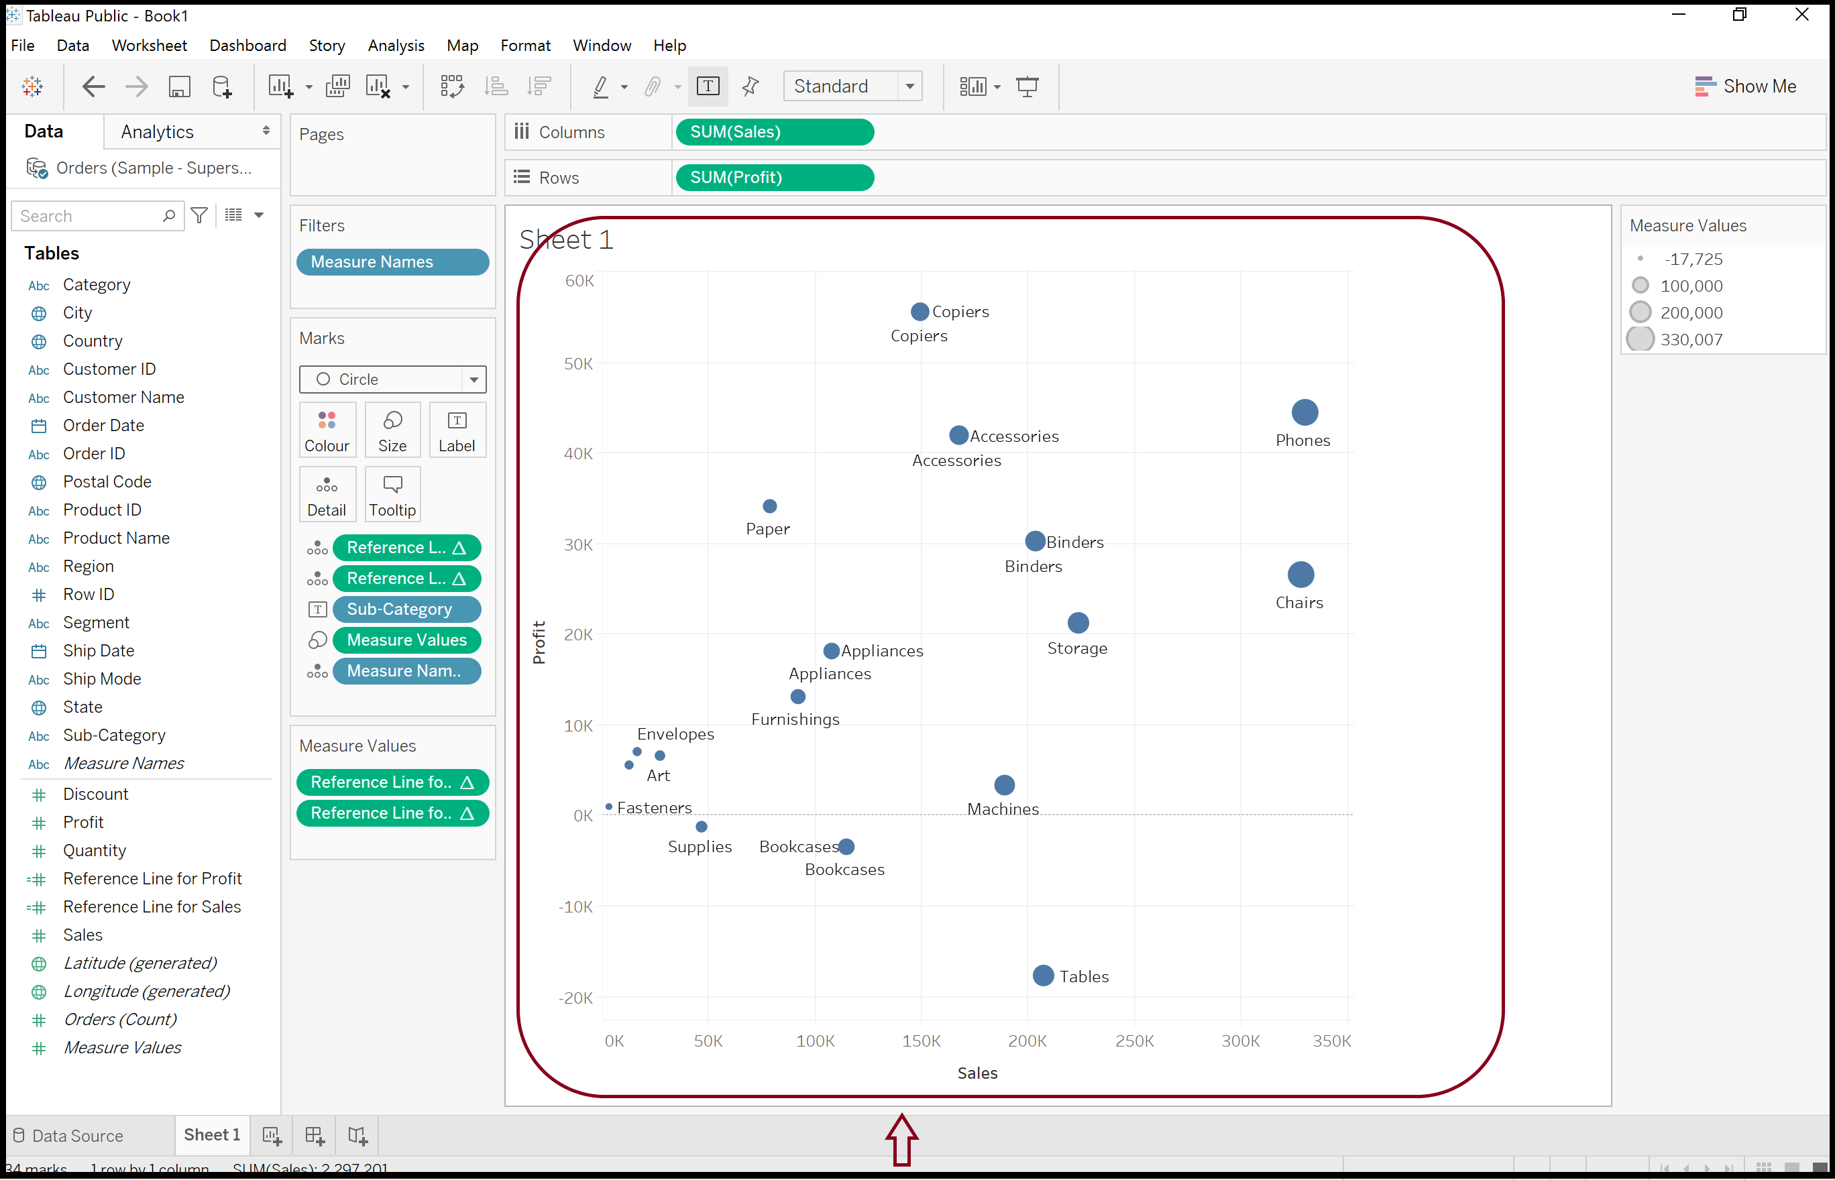Click the Clear Sheet toolbar icon
The height and width of the screenshot is (1180, 1835).
[379, 86]
